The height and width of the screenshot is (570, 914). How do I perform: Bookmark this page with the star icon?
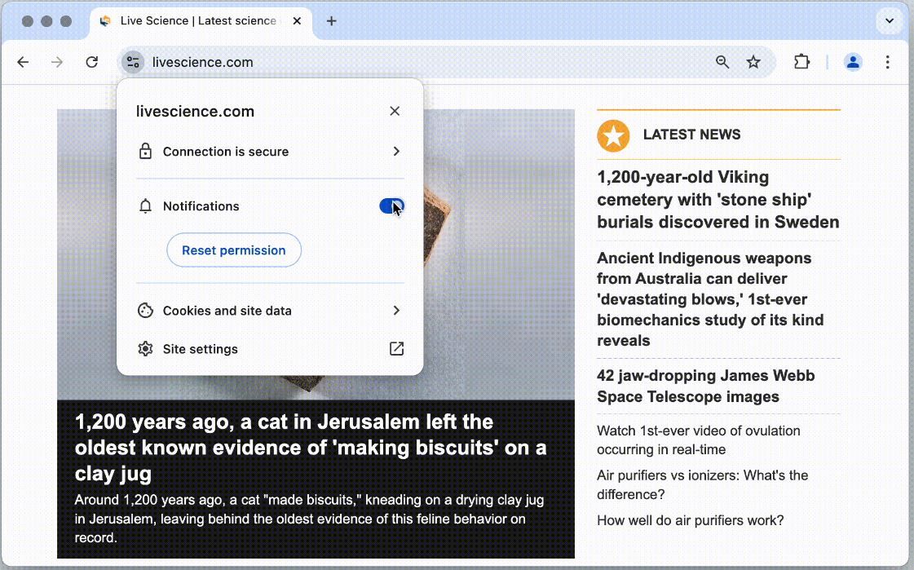pos(753,62)
